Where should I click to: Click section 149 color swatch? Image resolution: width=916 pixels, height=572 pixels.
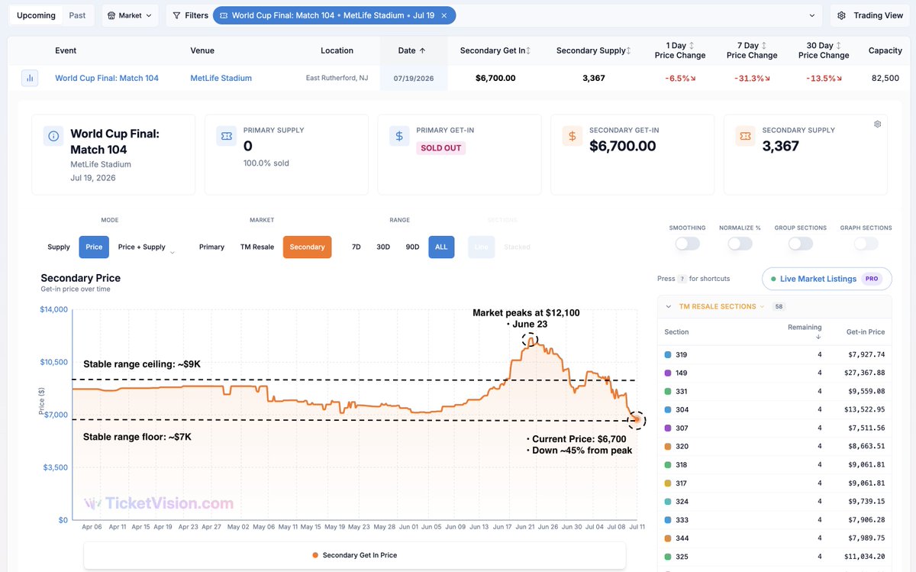(669, 373)
